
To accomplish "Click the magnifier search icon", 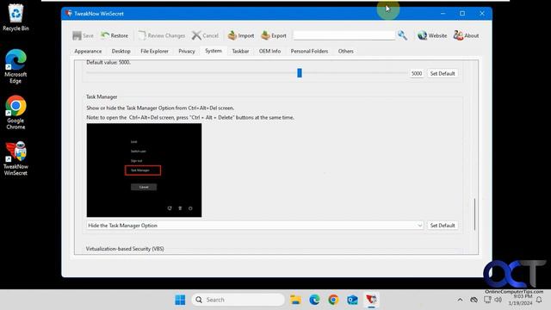I will click(x=402, y=35).
